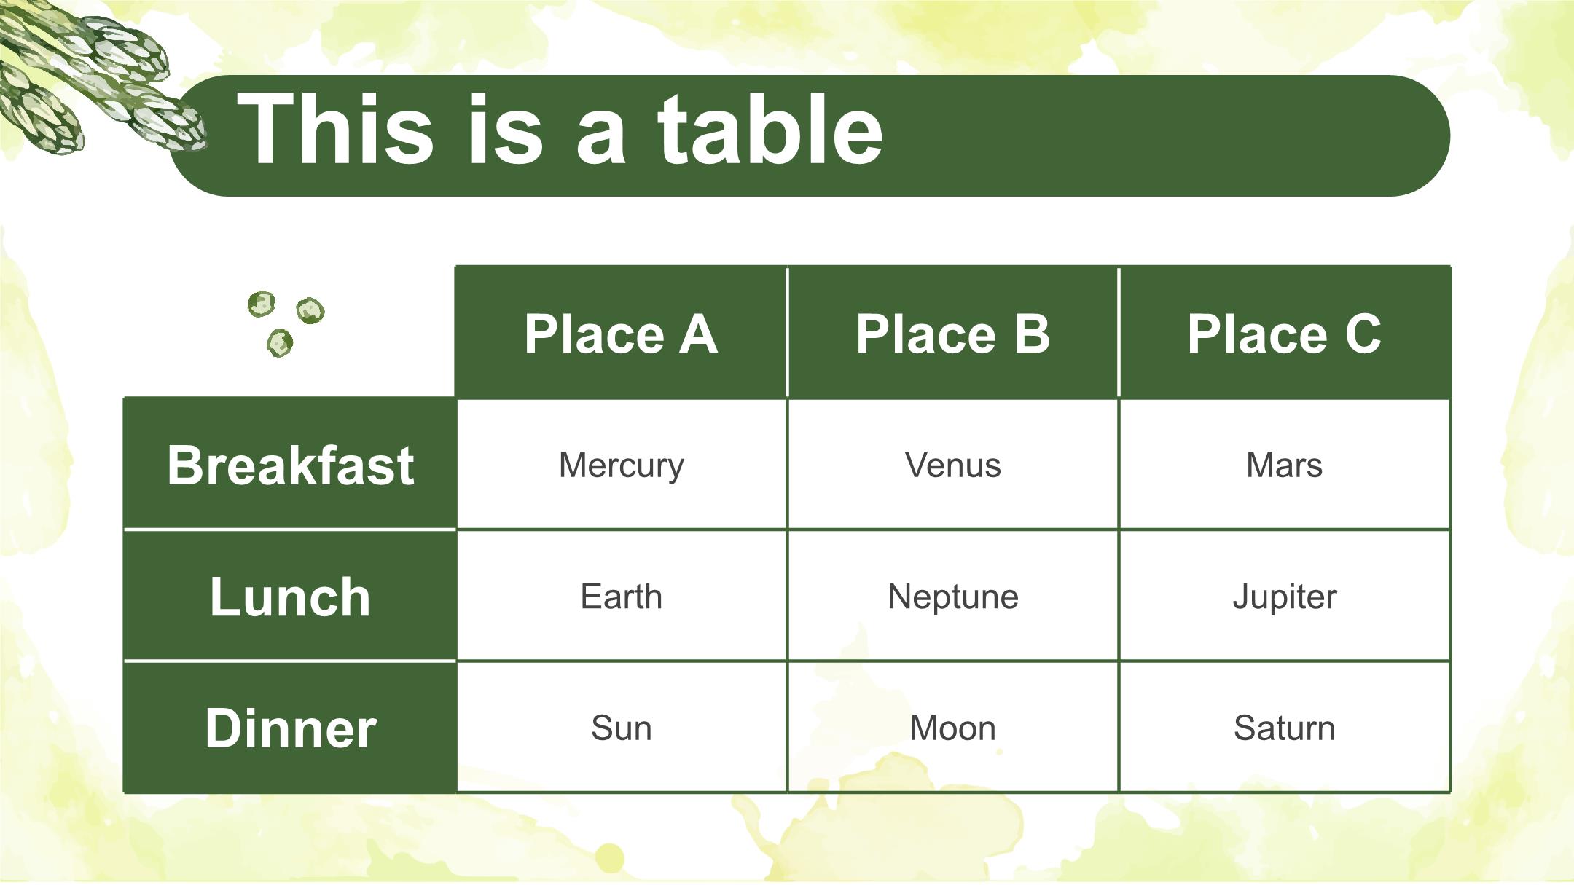Select the Mercury table cell

621,464
